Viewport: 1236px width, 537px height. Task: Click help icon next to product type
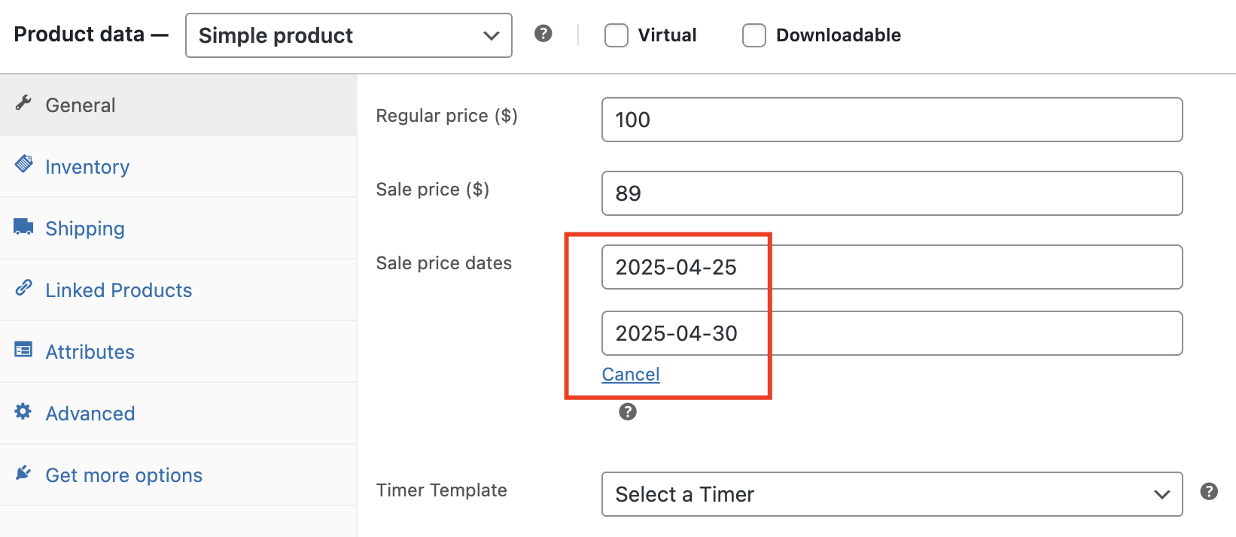pos(543,34)
